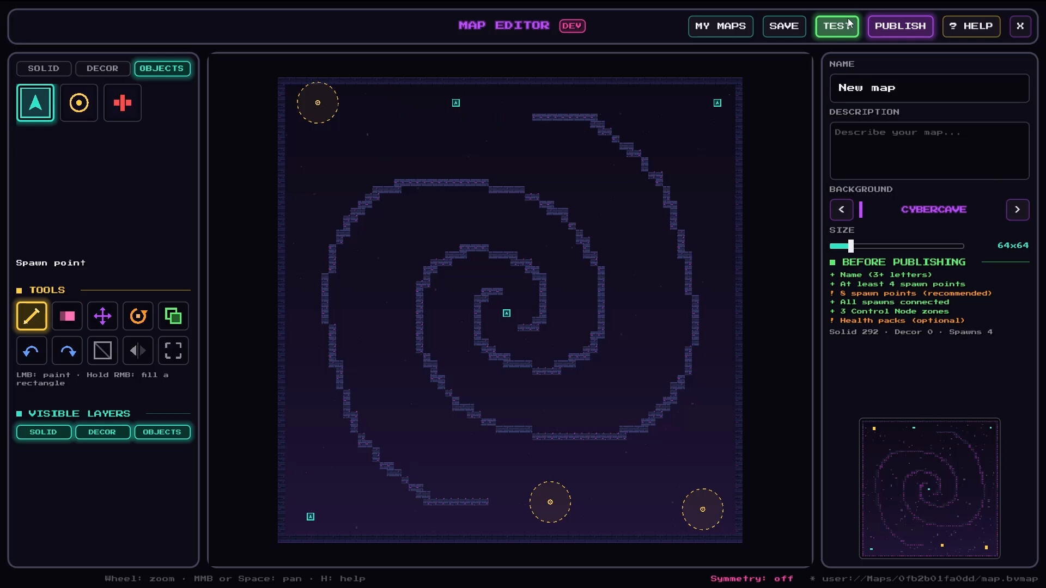Switch to the DECOR palette tab
The height and width of the screenshot is (588, 1046).
click(102, 69)
